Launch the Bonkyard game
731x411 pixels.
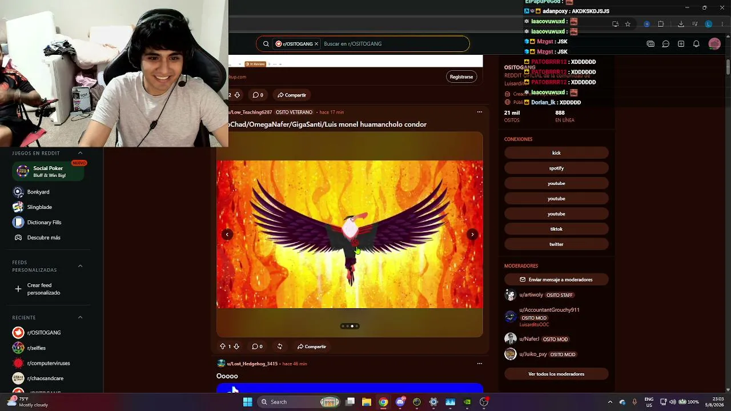[38, 192]
